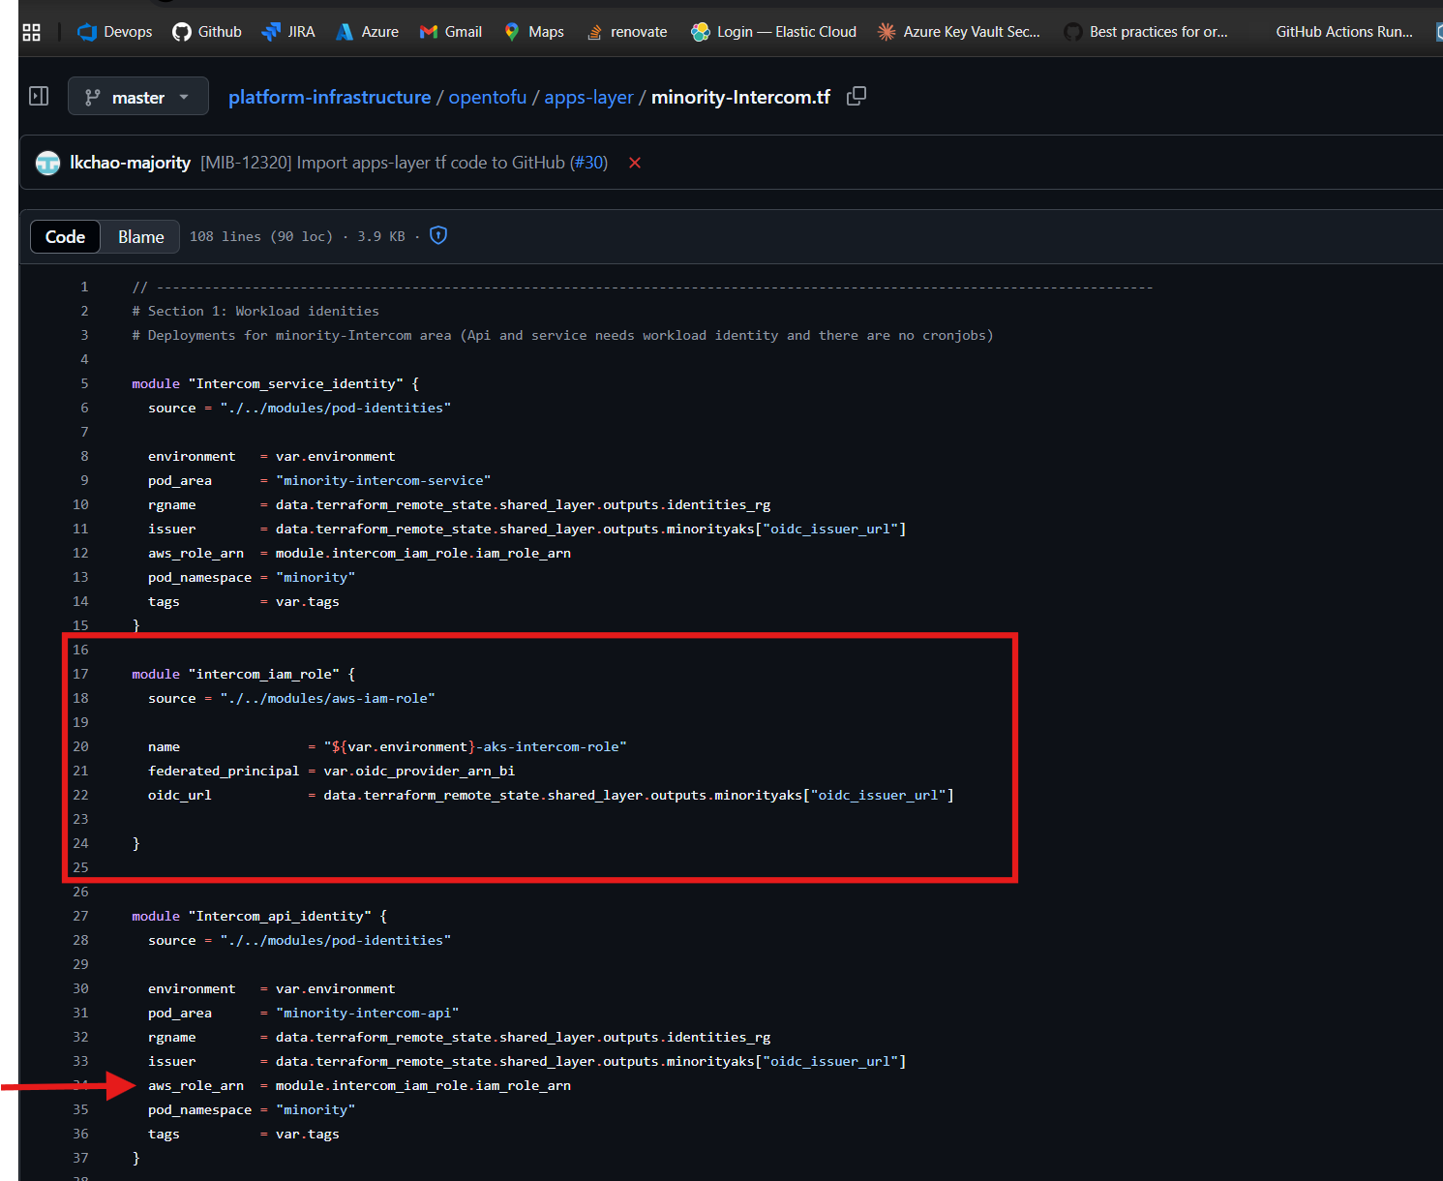Click the lkchao-majority author name
This screenshot has width=1443, height=1181.
130,163
